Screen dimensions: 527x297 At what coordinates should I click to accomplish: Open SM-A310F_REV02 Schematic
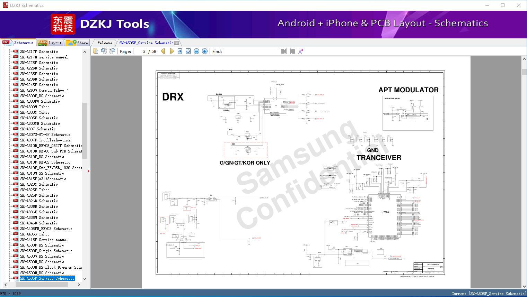pos(45,162)
